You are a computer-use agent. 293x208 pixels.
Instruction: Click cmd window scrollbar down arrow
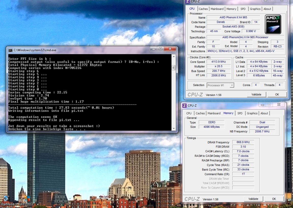point(174,129)
